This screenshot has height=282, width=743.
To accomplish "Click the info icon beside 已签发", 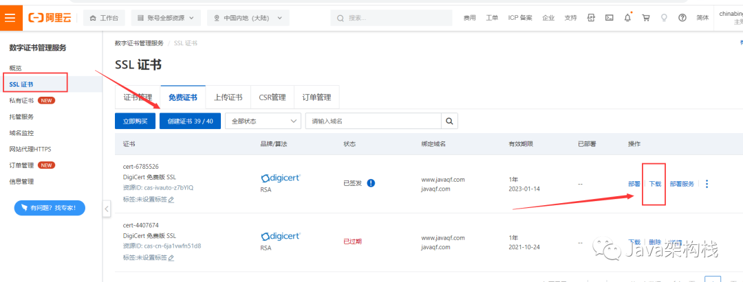I will click(x=371, y=183).
